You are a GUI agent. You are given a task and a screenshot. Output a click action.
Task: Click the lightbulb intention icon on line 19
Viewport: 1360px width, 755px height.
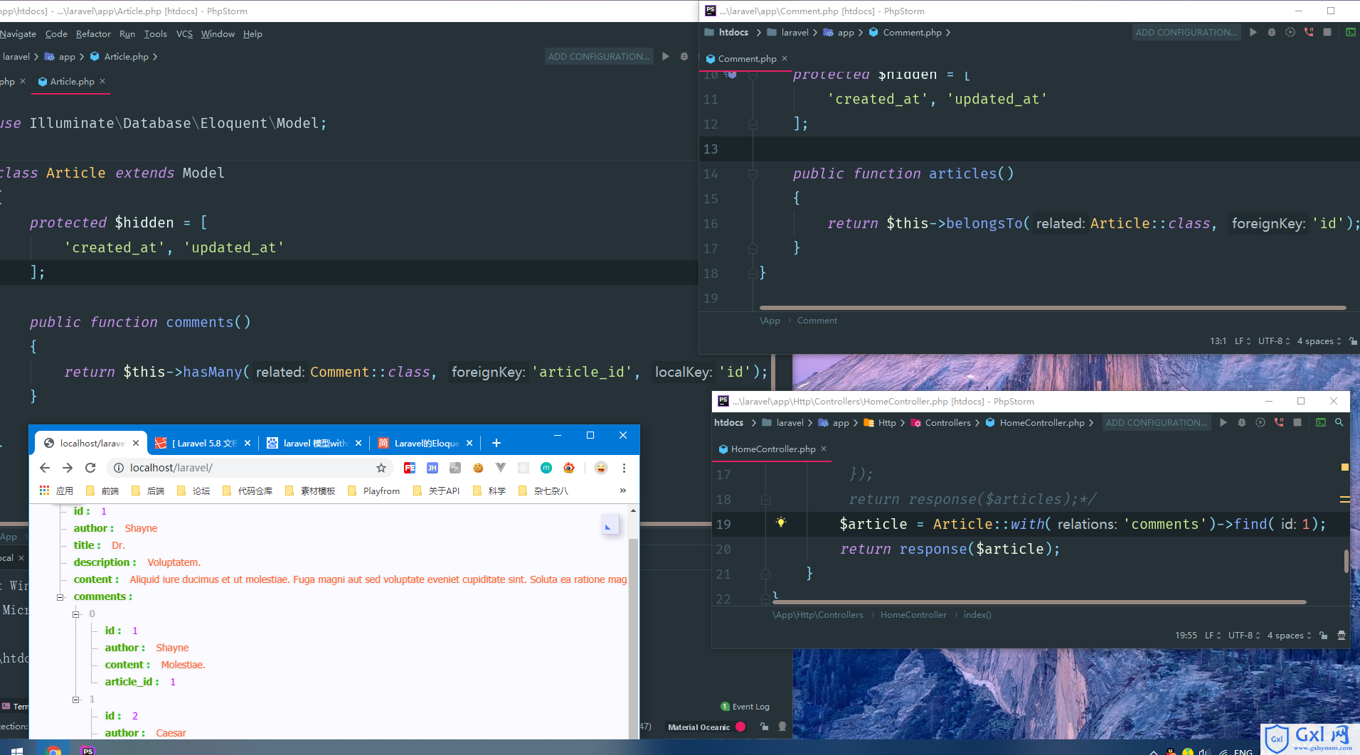(780, 523)
